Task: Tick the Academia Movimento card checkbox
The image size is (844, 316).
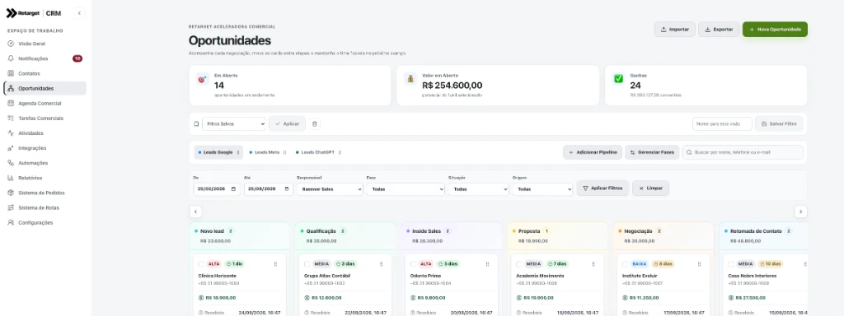Action: [519, 264]
